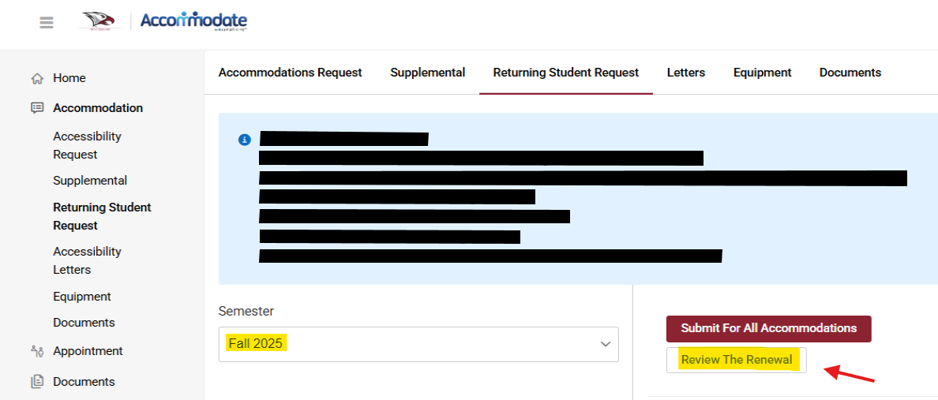
Task: Click the Accommodate logo
Action: coord(193,21)
